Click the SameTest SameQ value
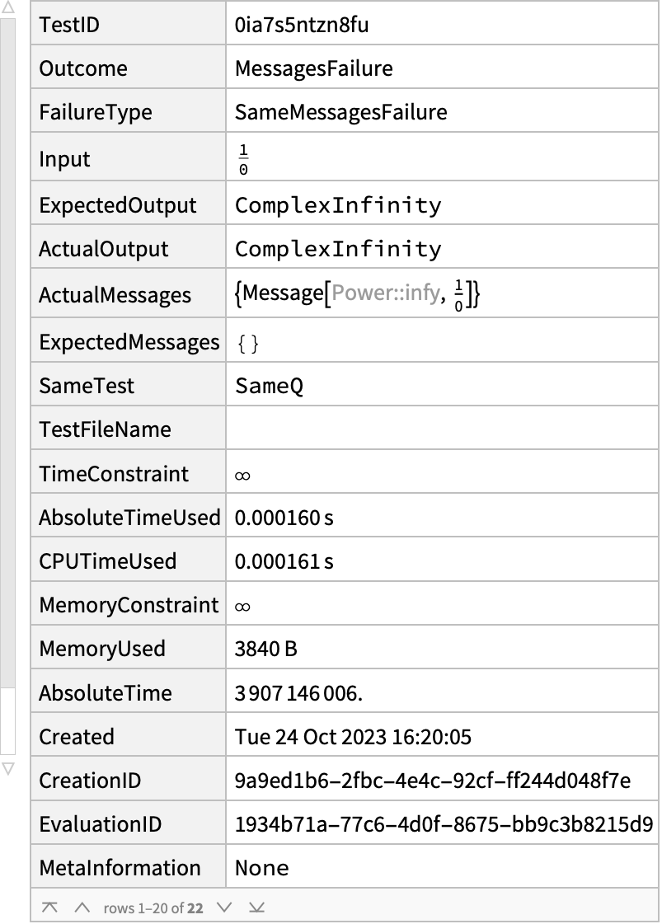Screen dimensions: 662x924 [x=269, y=386]
